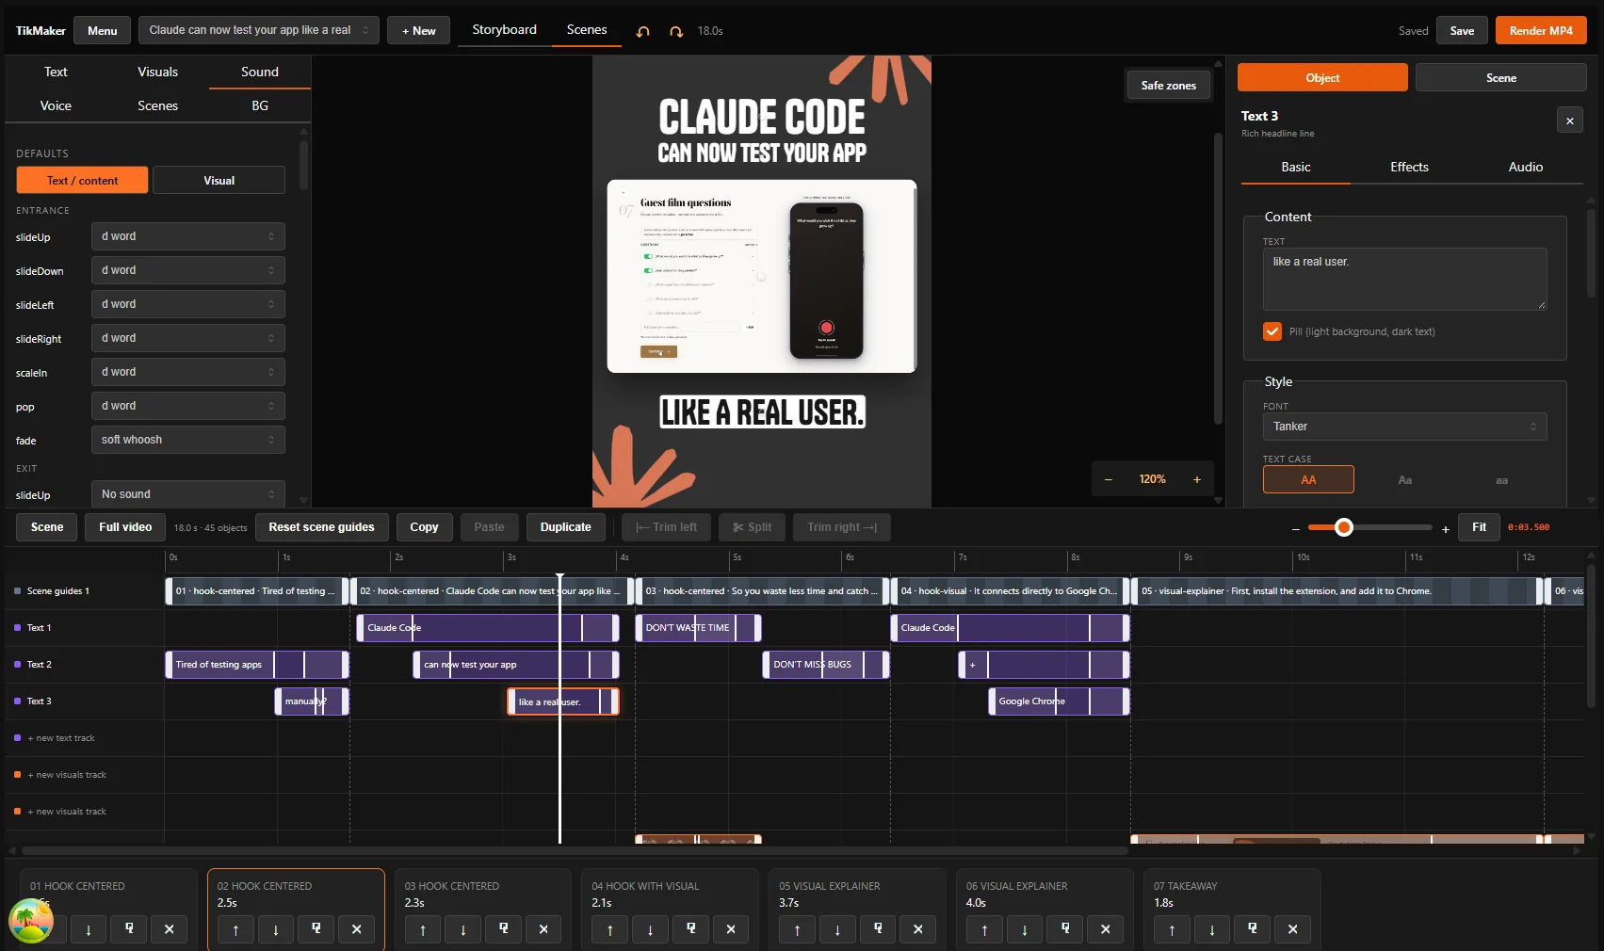This screenshot has height=951, width=1604.
Task: Click timeline zoom minus icon
Action: pos(1296,529)
